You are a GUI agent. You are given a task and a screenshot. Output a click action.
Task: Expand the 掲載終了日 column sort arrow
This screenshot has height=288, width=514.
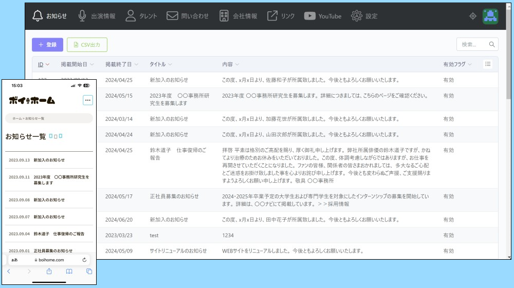tap(136, 64)
